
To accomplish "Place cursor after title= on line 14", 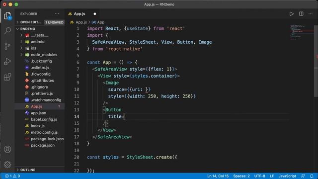I will (x=124, y=116).
